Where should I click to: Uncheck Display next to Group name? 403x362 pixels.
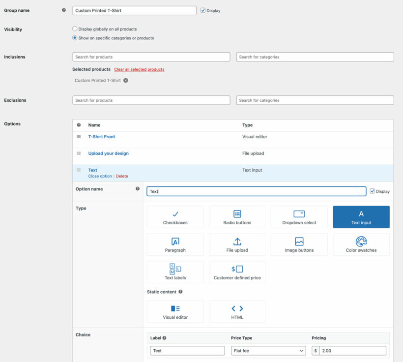point(203,10)
